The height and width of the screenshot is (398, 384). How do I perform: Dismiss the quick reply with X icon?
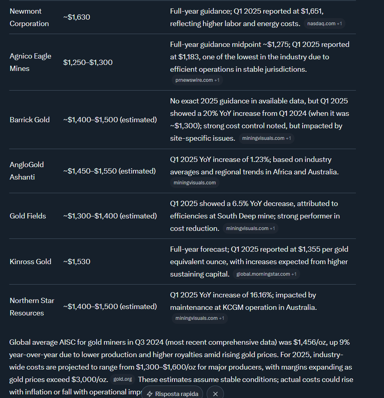pos(215,394)
